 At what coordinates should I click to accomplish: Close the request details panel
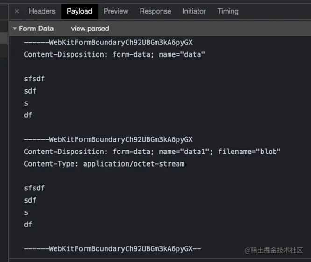click(17, 11)
